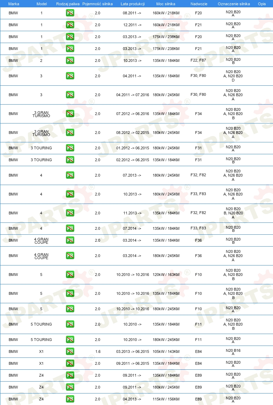Click the Moc silnika column header
This screenshot has height=405, width=273.
point(166,4)
